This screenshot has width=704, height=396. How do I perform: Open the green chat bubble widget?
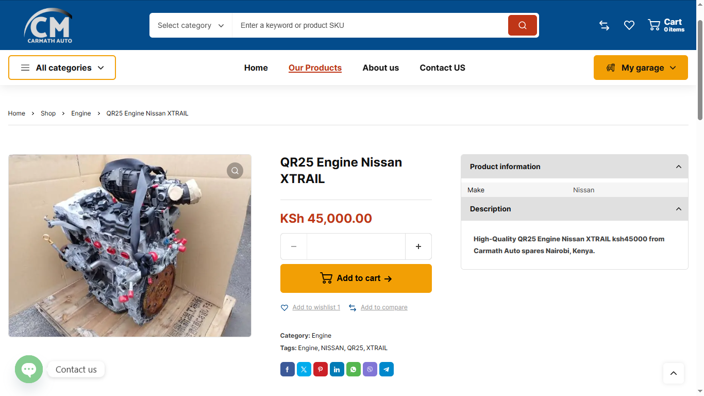(29, 369)
